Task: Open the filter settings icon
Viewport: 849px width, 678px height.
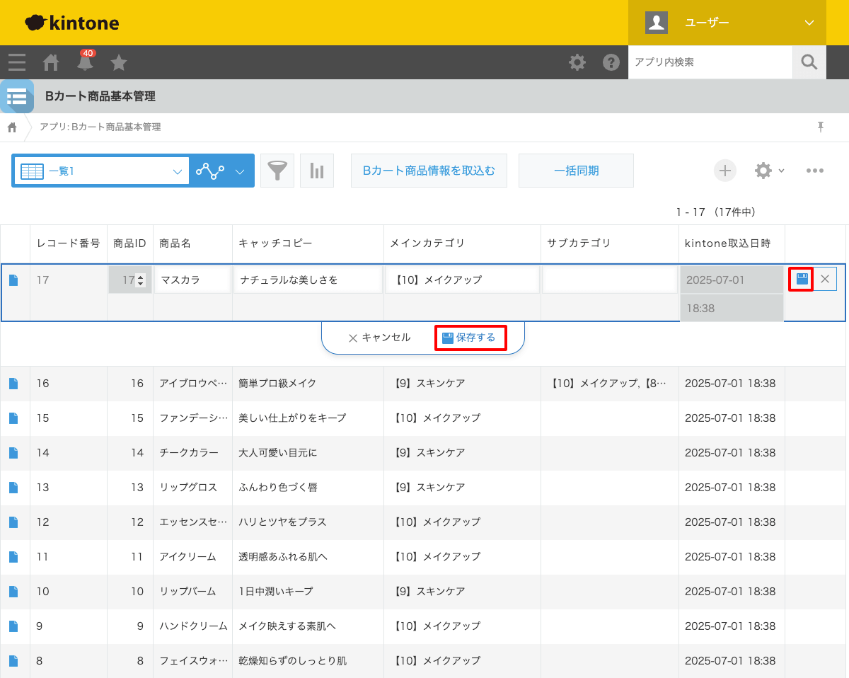Action: coord(277,170)
